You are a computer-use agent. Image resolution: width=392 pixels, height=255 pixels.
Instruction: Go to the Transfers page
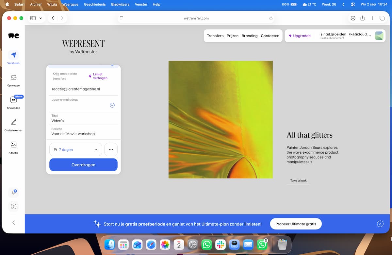[215, 36]
